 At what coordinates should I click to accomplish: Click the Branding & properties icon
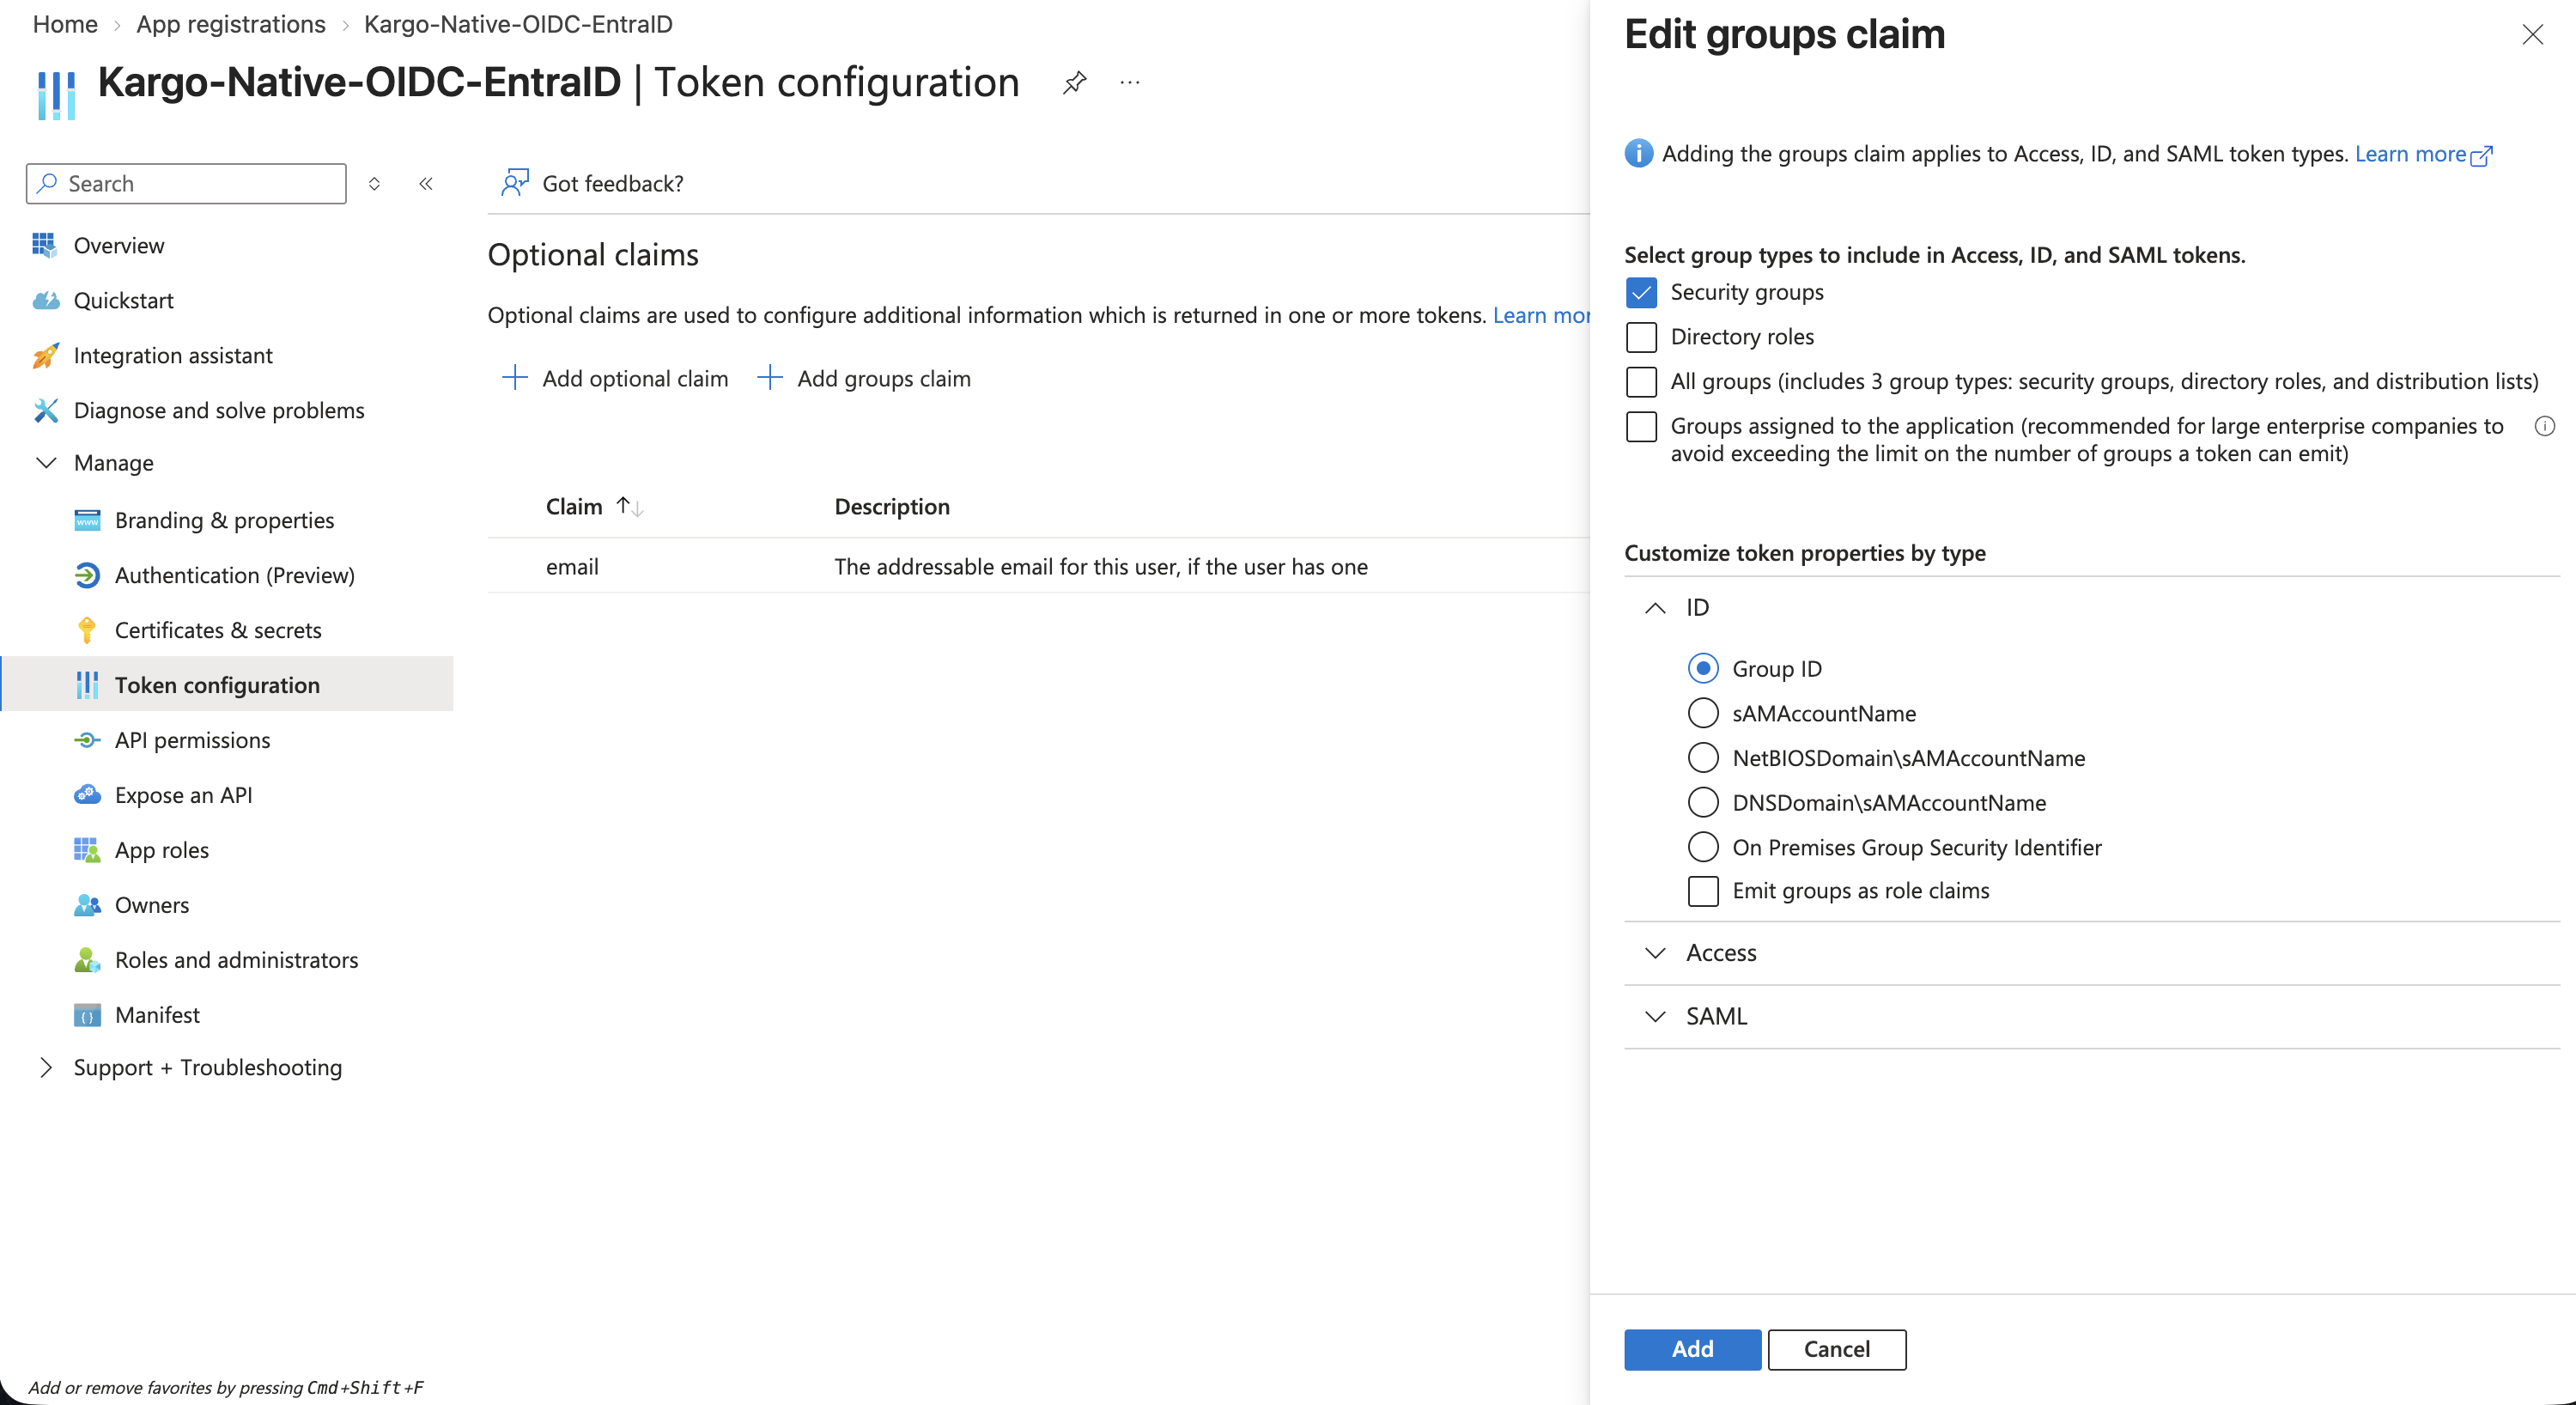87,520
